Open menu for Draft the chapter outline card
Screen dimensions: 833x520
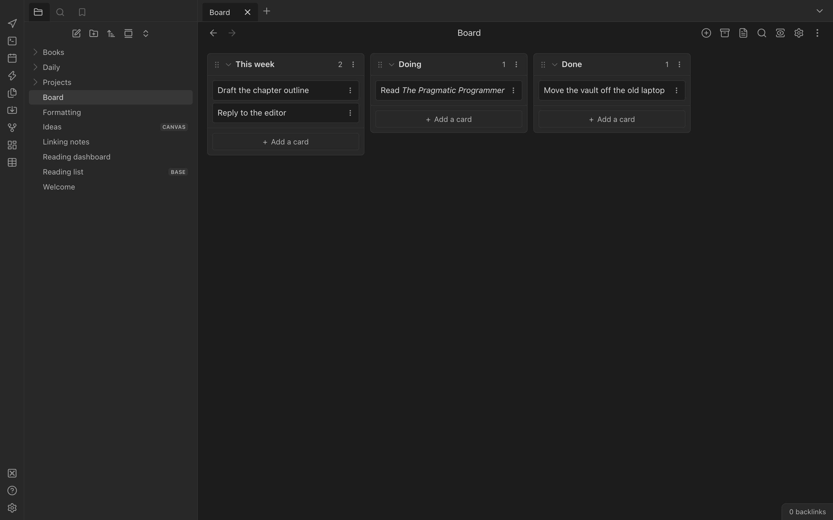pyautogui.click(x=350, y=90)
